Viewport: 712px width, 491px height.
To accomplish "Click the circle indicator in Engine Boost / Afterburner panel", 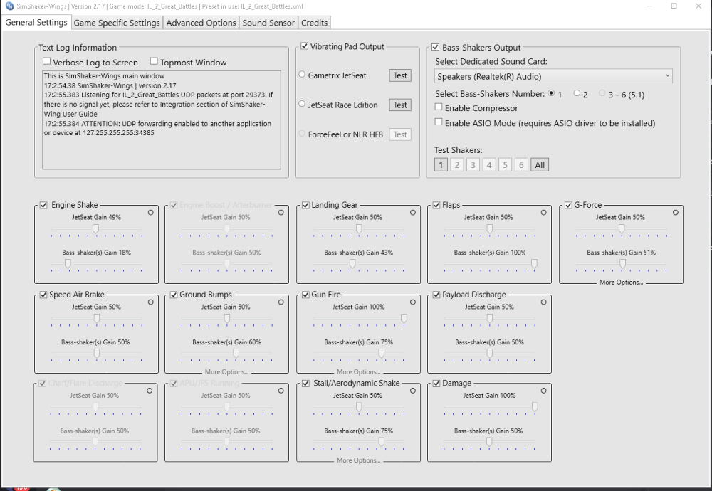I will pos(281,212).
